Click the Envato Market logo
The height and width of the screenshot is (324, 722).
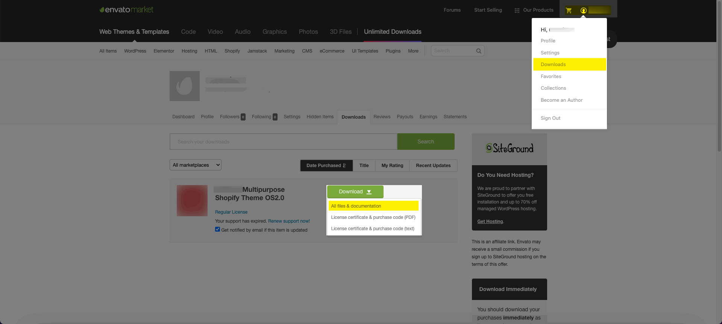click(126, 10)
